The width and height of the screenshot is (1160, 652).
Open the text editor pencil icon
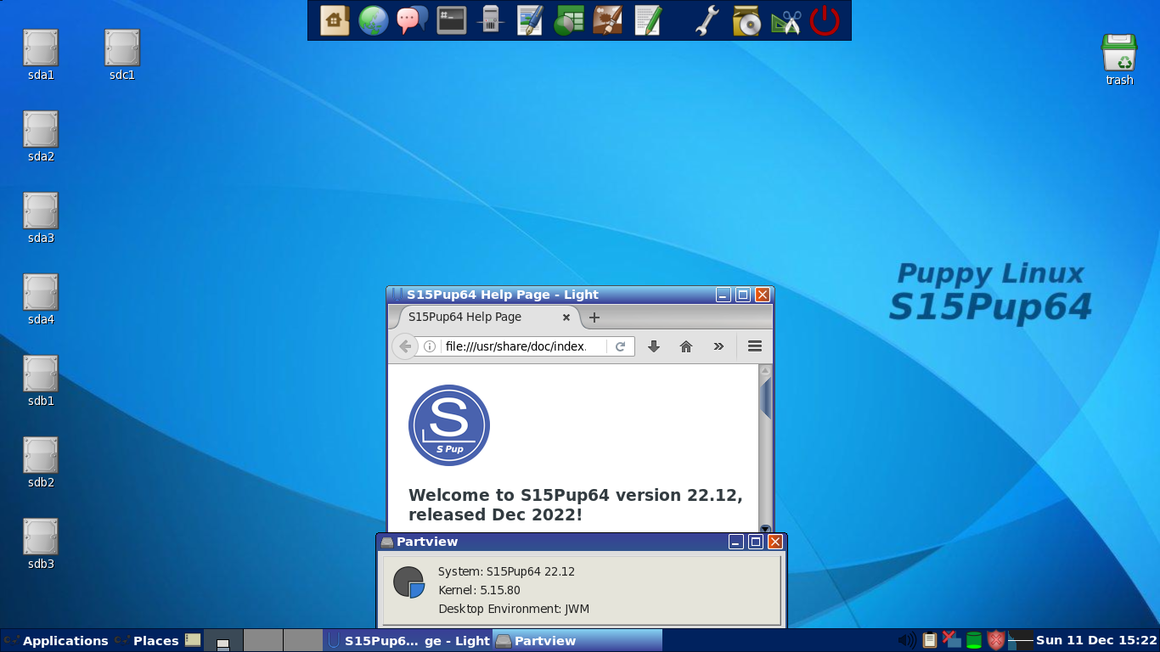pyautogui.click(x=648, y=20)
